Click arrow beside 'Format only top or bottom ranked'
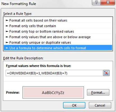 tap(7, 31)
